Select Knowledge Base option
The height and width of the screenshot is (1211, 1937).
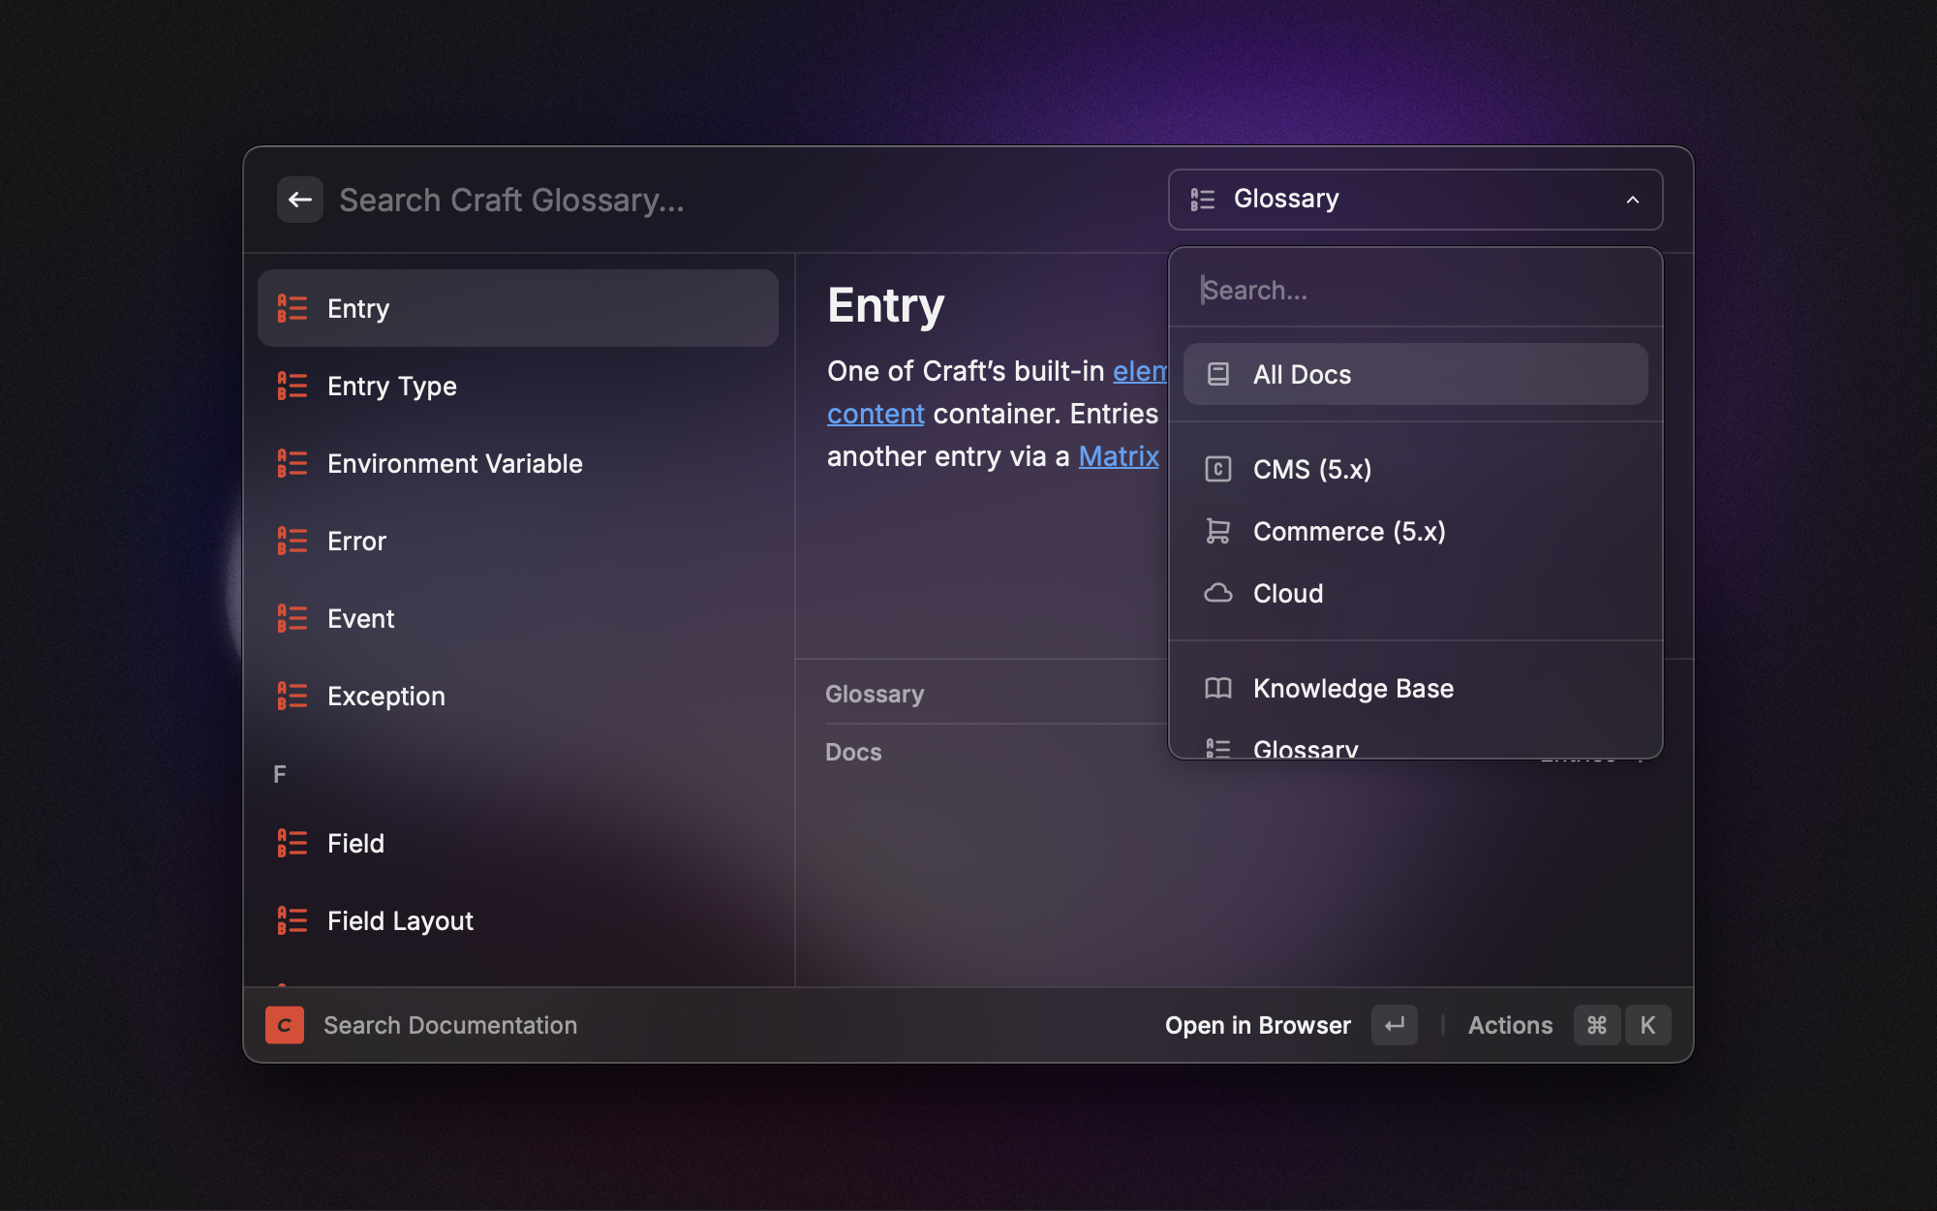pyautogui.click(x=1352, y=688)
